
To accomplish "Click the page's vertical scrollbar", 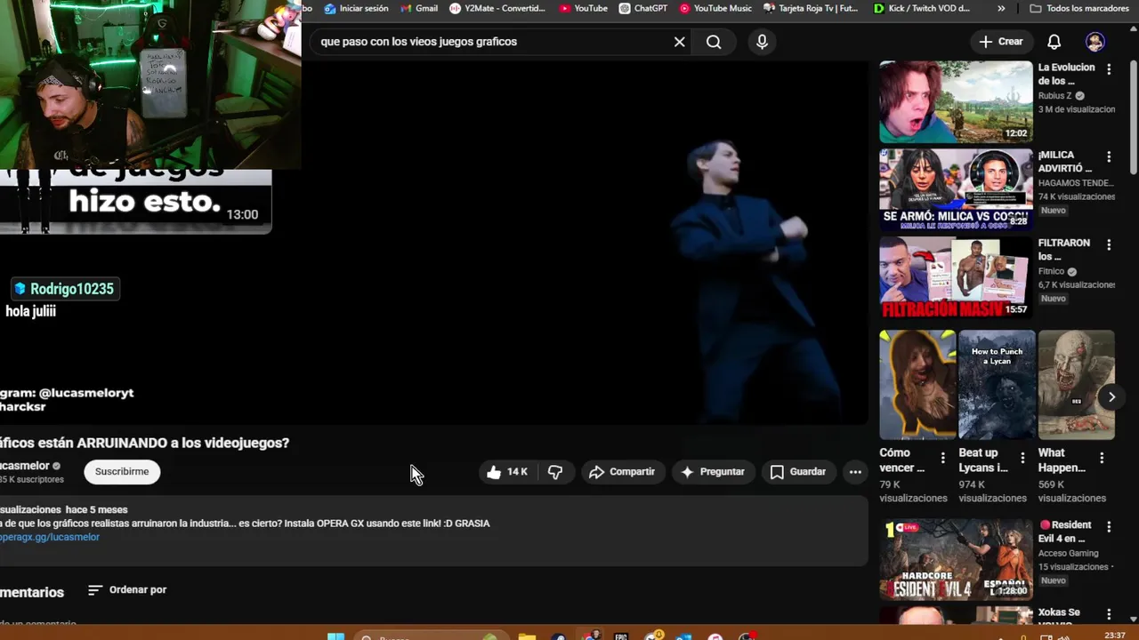I will [x=1134, y=116].
